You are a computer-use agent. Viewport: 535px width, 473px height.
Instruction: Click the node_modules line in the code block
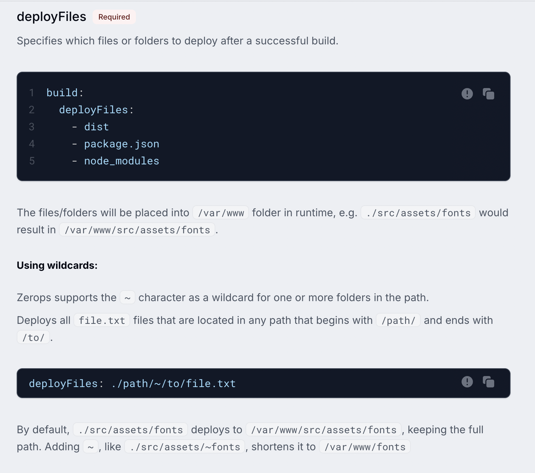(121, 161)
